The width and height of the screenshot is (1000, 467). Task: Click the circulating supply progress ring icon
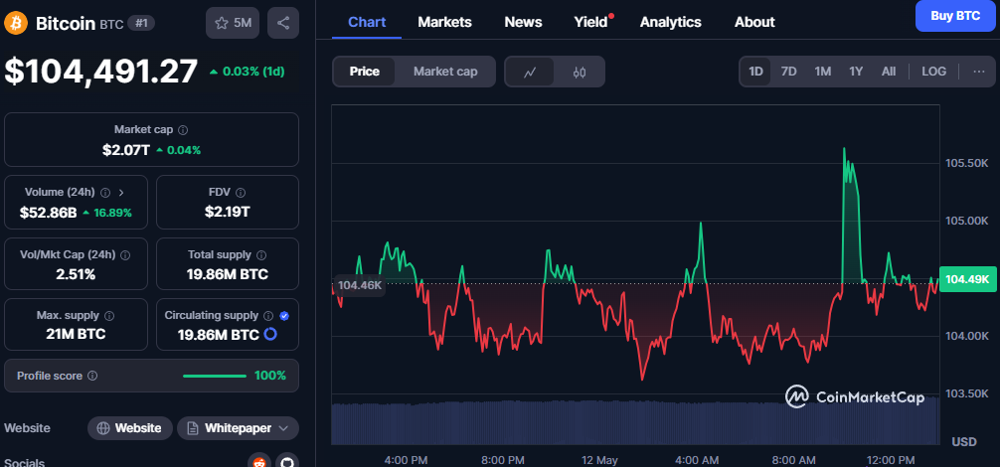click(x=270, y=334)
